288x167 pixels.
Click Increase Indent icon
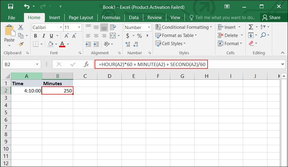pyautogui.click(x=96, y=44)
